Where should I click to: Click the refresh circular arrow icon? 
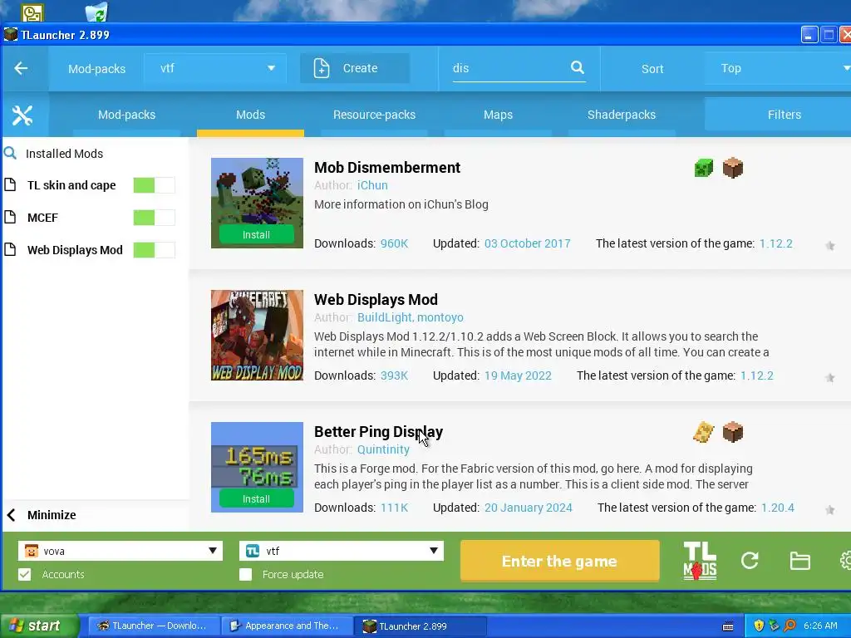click(750, 561)
